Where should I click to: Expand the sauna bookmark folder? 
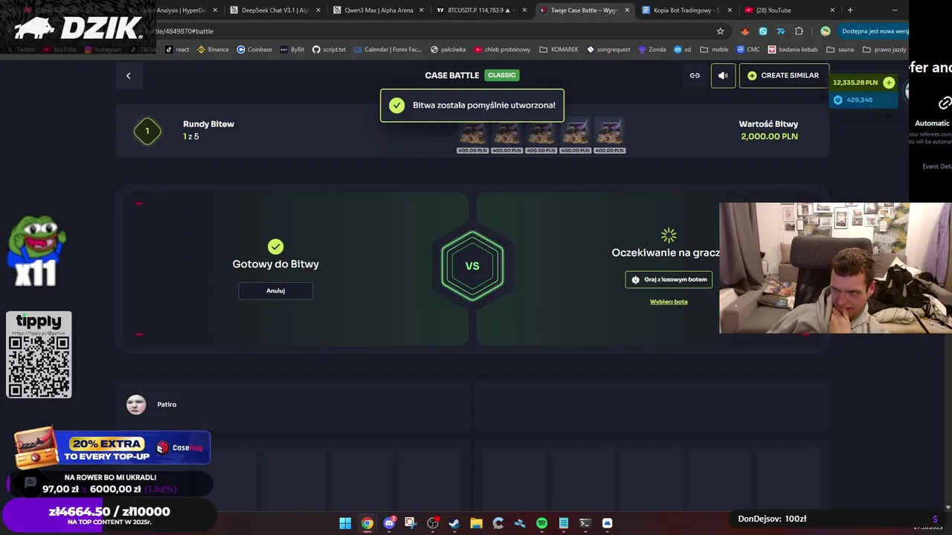(840, 50)
